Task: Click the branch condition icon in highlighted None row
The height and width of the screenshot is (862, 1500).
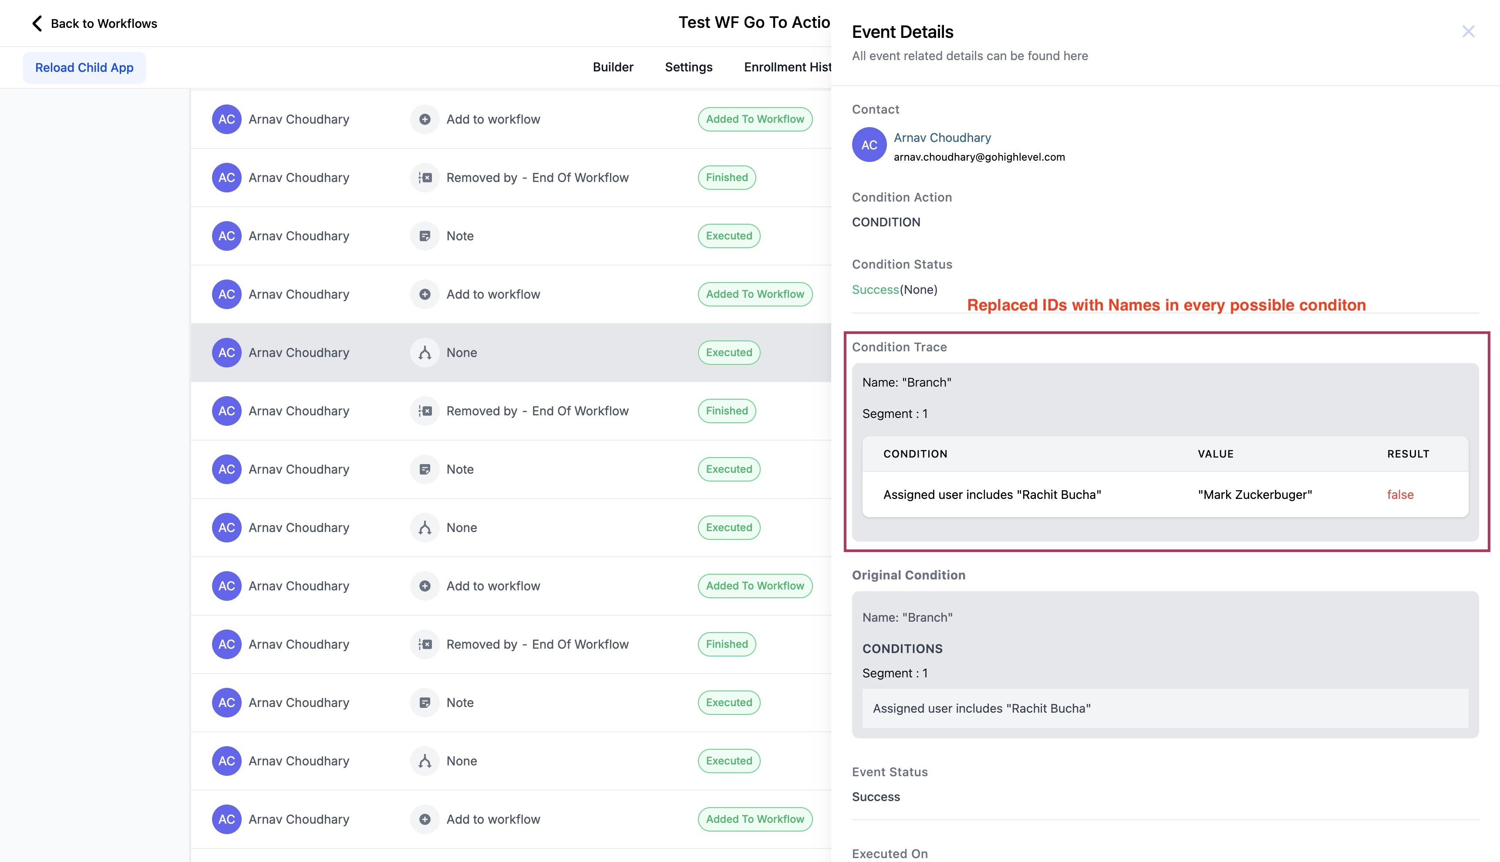Action: pyautogui.click(x=425, y=353)
